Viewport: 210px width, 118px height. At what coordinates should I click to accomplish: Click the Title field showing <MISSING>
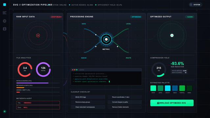38,103
